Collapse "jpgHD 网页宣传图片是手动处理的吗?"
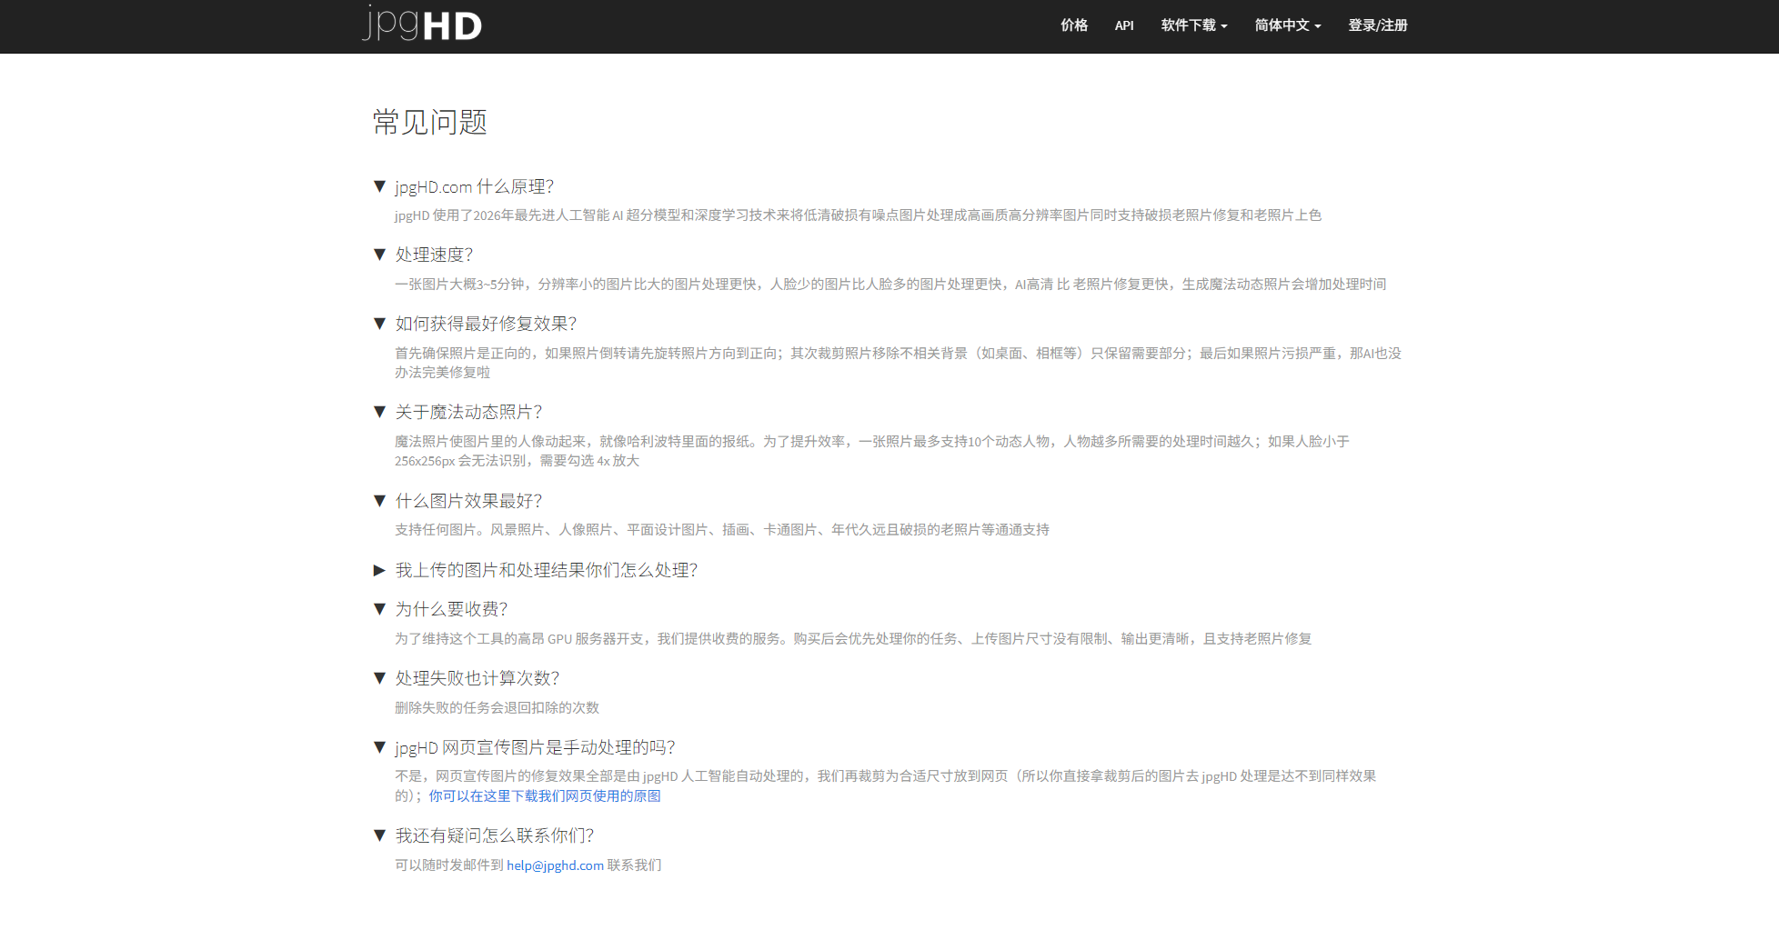 coord(380,746)
